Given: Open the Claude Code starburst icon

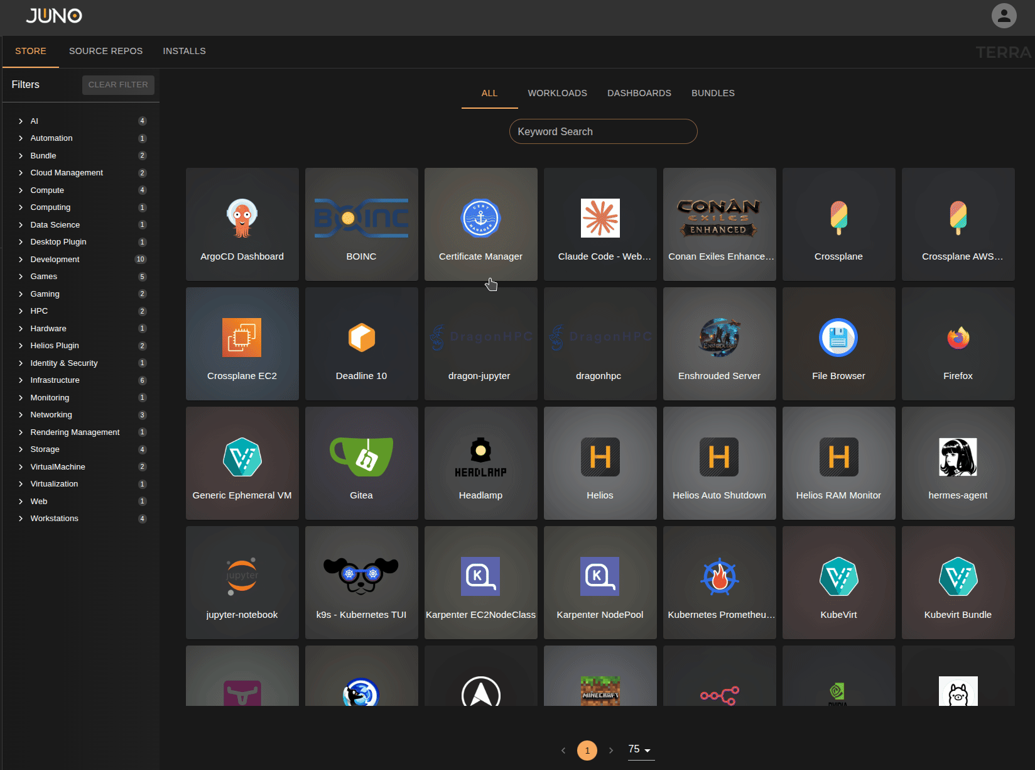Looking at the screenshot, I should coord(600,218).
